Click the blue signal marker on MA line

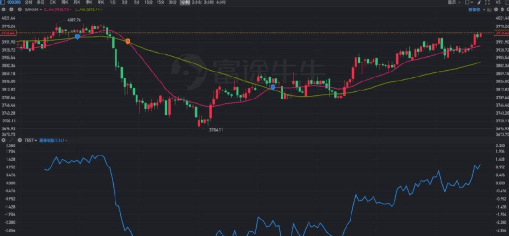coord(77,37)
